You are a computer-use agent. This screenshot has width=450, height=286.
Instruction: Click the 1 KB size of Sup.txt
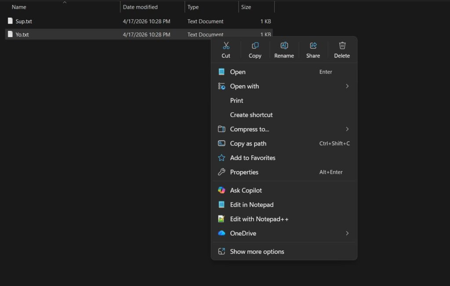pos(265,21)
